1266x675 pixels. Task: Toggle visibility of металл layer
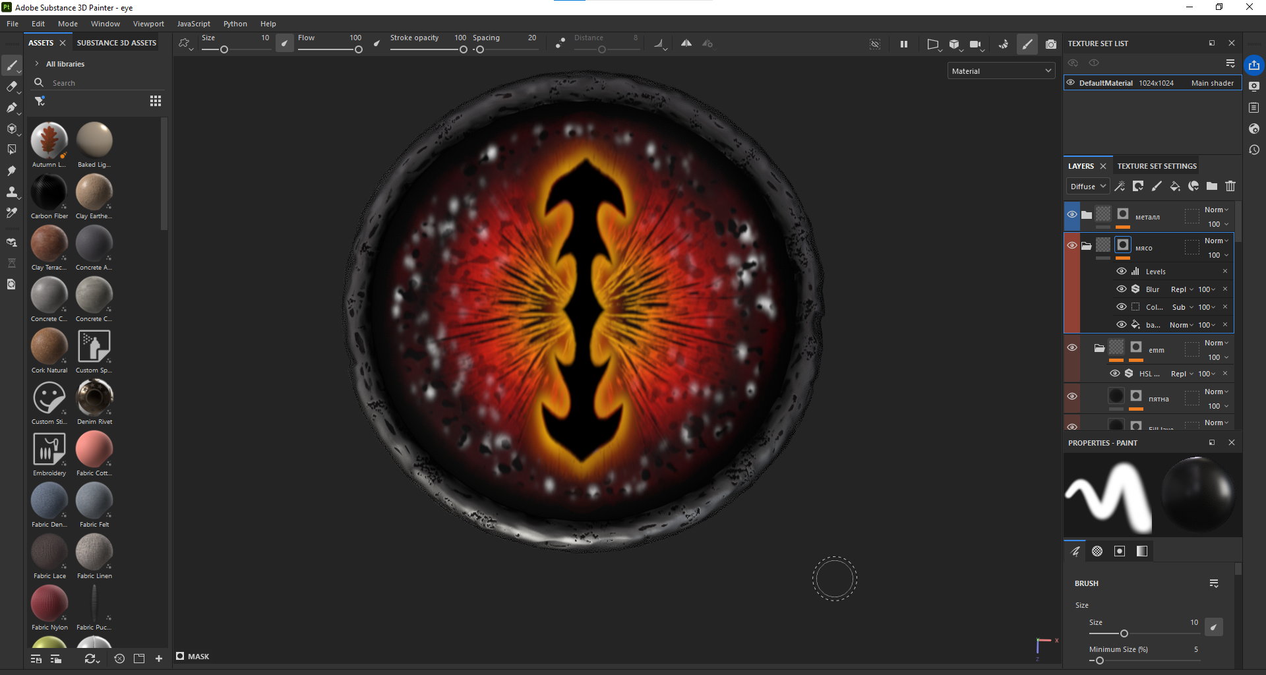tap(1072, 215)
